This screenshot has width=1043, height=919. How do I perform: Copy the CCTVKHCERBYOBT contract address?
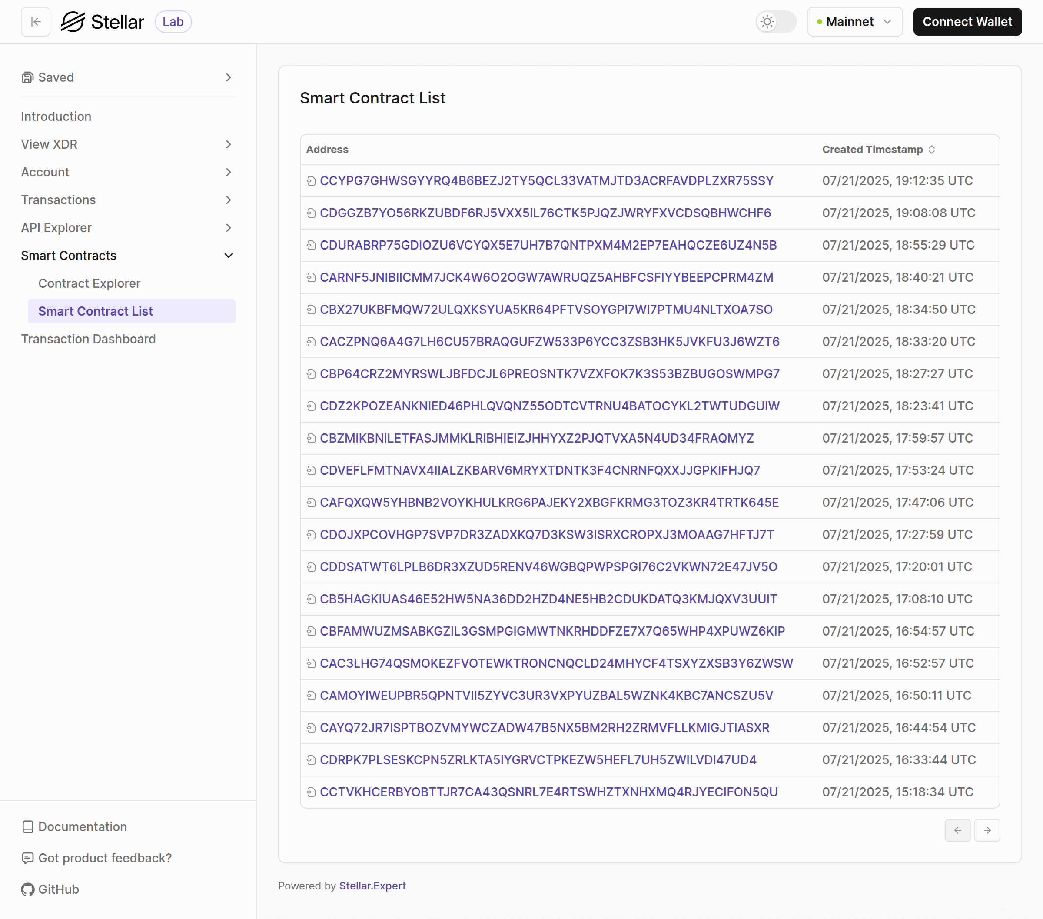click(312, 792)
